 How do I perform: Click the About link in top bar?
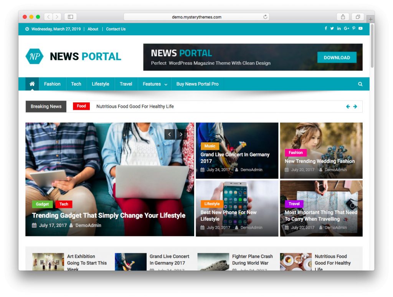click(x=93, y=29)
